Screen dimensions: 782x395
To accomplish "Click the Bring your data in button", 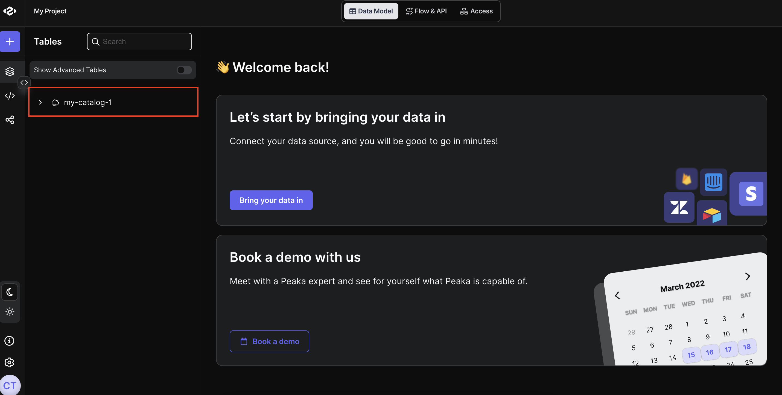I will 271,201.
